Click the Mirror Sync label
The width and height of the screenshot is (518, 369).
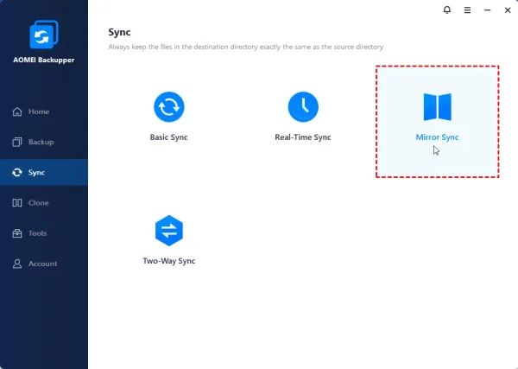[437, 137]
